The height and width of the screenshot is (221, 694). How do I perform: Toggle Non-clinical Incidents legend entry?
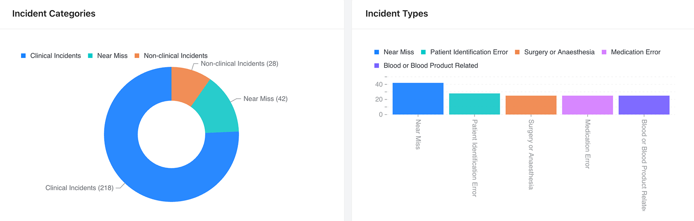click(175, 56)
